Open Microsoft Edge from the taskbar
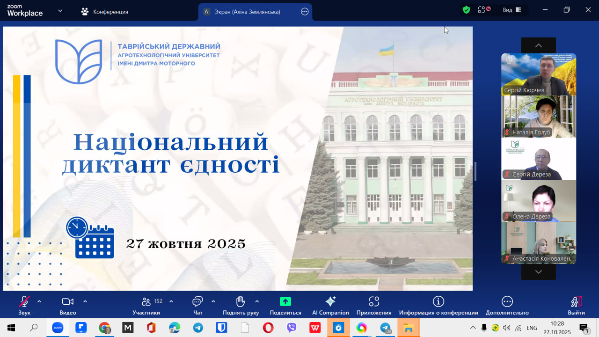 coord(175,328)
